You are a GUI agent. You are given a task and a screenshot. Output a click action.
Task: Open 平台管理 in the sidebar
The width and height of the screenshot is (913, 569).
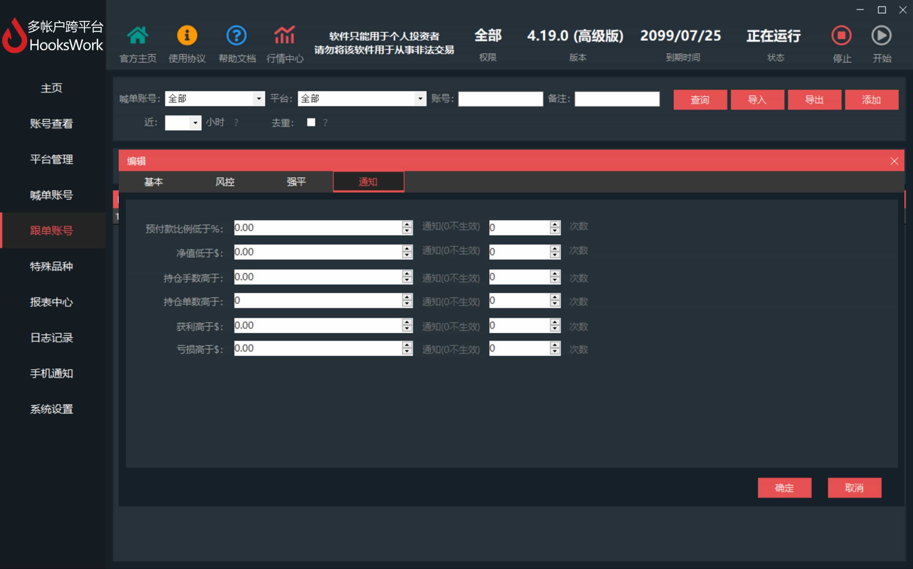(x=51, y=159)
